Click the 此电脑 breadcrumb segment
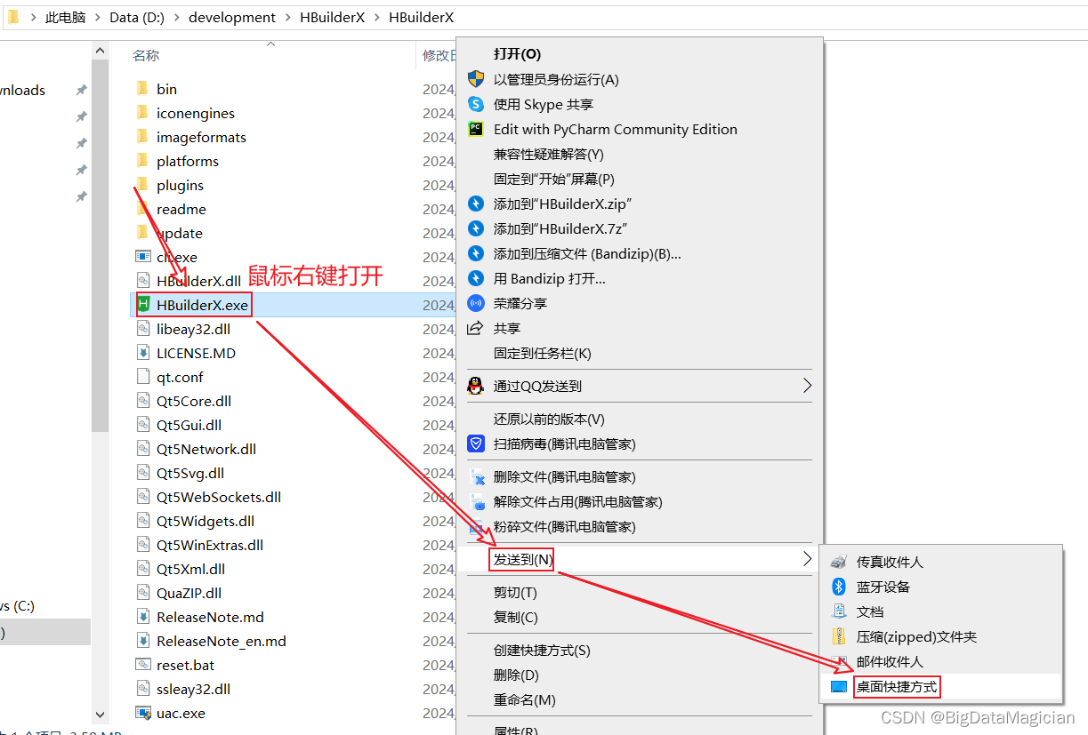 click(x=65, y=18)
